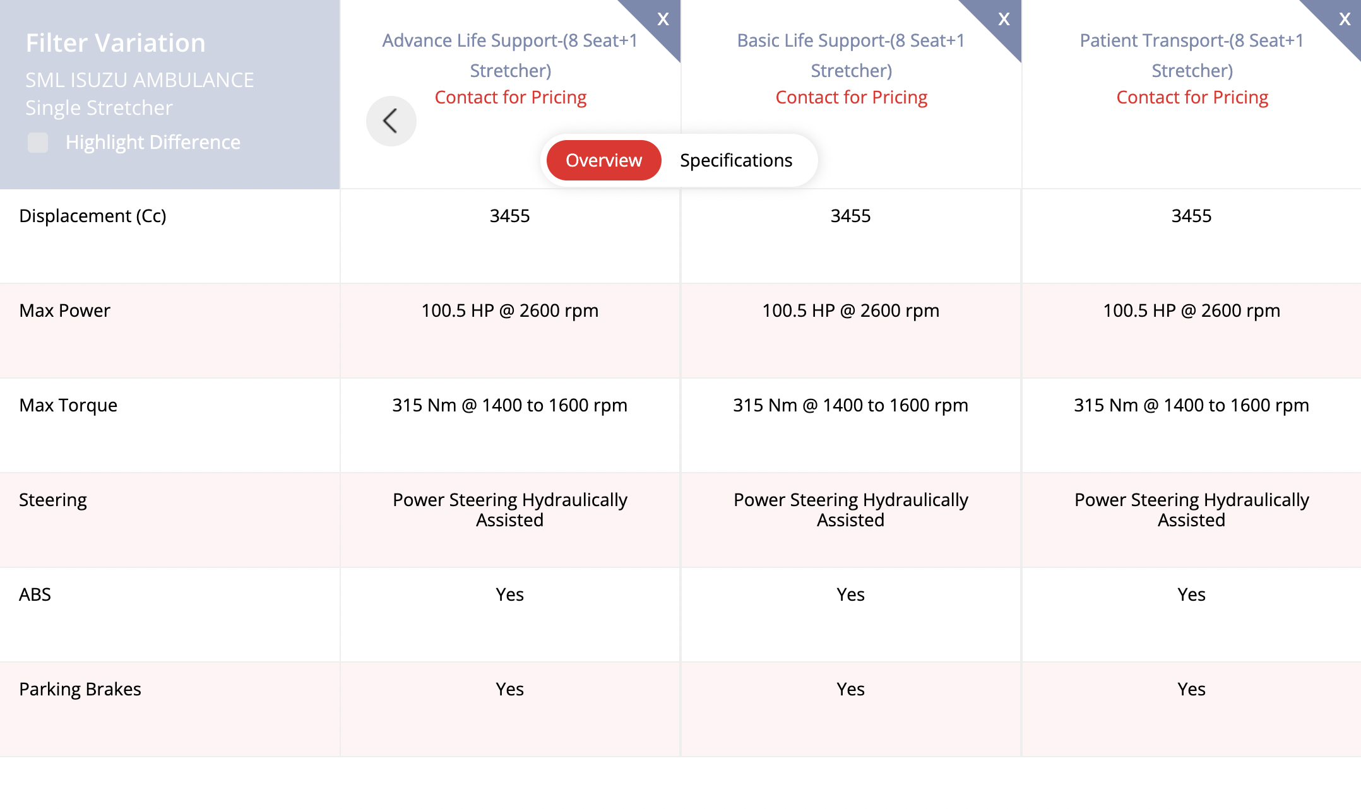Go to previous variants with left arrow
The width and height of the screenshot is (1361, 809).
click(x=391, y=121)
